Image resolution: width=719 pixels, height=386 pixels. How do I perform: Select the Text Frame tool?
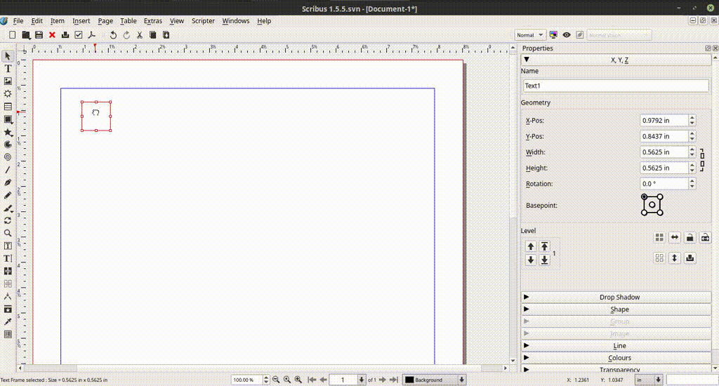(8, 69)
